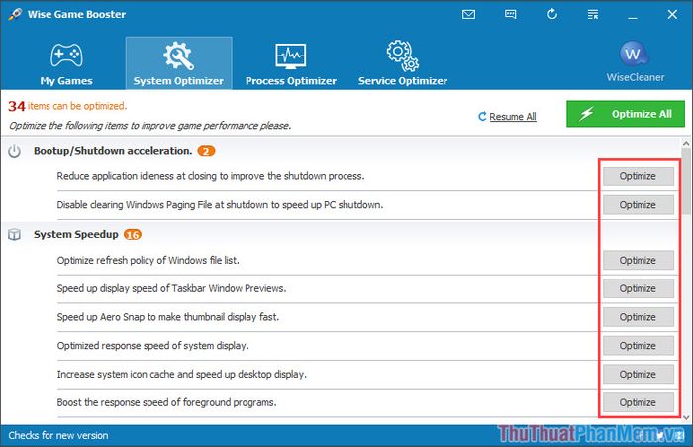Click the box icon beside System Speedup
This screenshot has height=447, width=693.
(14, 234)
